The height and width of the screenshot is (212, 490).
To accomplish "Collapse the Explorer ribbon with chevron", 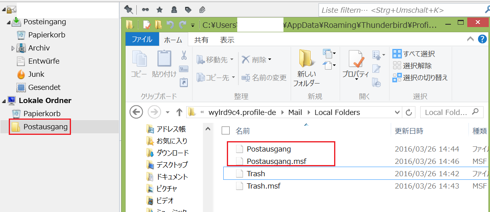I will click(470, 39).
